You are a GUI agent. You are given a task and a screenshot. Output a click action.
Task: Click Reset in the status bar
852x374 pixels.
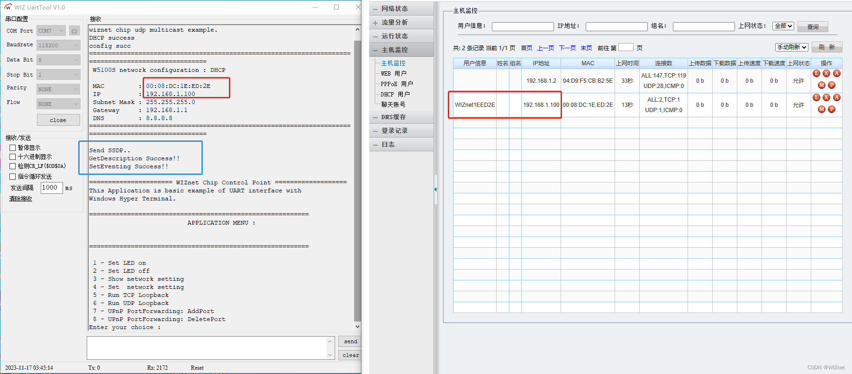(x=197, y=367)
